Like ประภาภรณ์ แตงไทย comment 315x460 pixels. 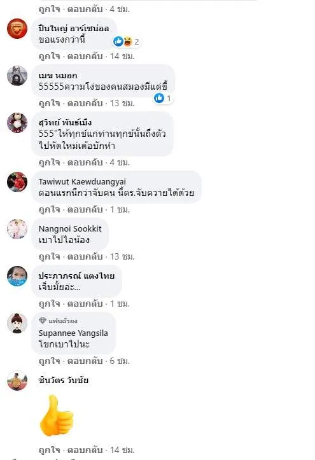click(49, 303)
